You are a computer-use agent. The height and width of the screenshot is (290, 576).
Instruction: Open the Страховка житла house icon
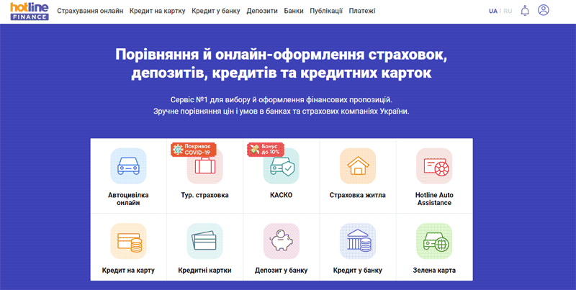[x=358, y=167]
